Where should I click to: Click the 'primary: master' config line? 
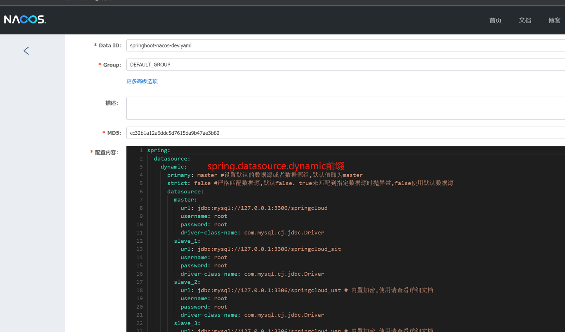pyautogui.click(x=191, y=175)
